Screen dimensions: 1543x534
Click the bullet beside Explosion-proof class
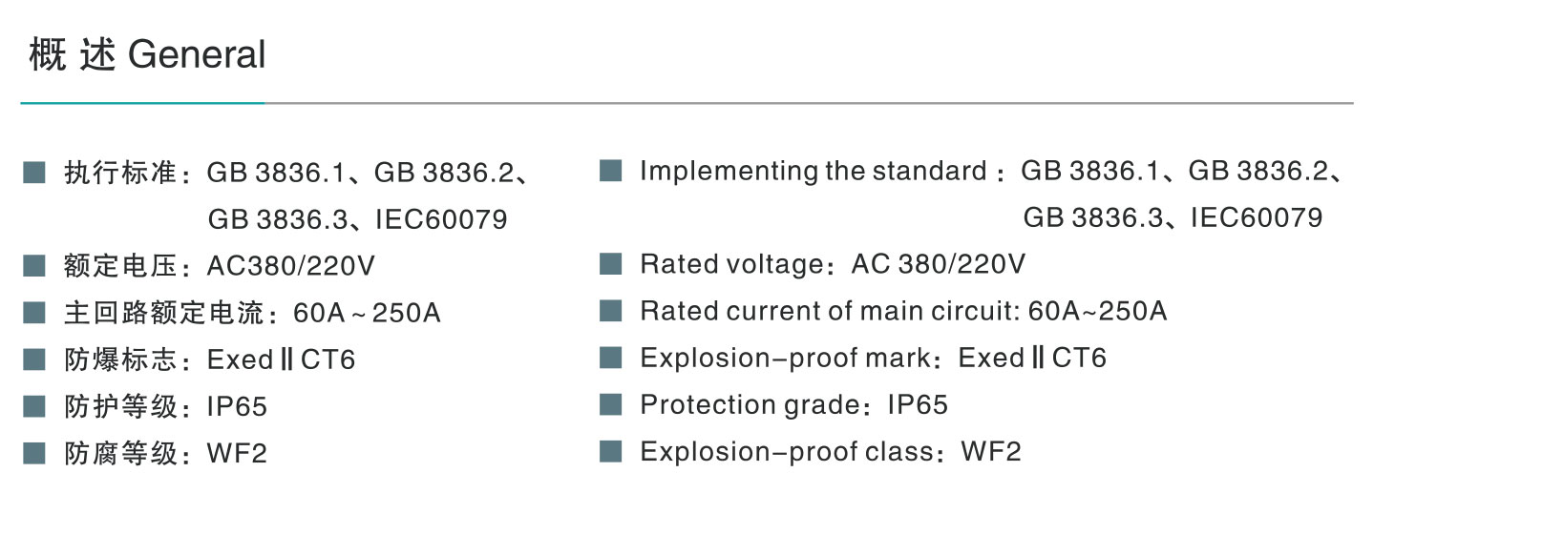(610, 451)
